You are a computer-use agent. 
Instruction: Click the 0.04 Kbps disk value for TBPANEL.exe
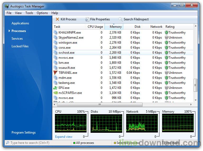coord(133,73)
